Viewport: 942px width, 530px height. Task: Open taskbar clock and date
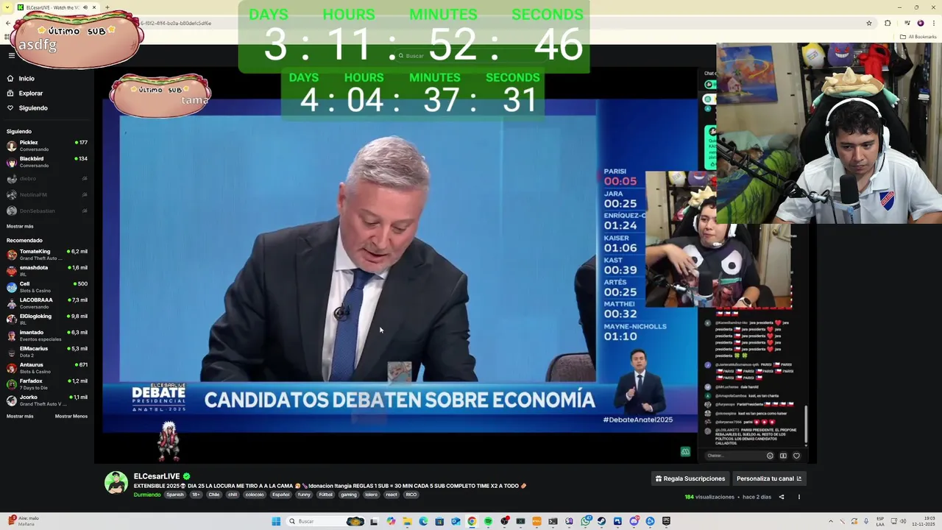pos(924,521)
